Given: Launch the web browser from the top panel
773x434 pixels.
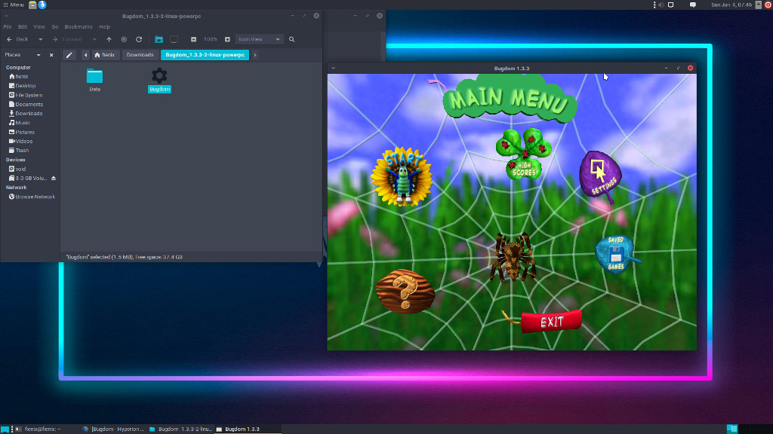Looking at the screenshot, I should coord(42,5).
